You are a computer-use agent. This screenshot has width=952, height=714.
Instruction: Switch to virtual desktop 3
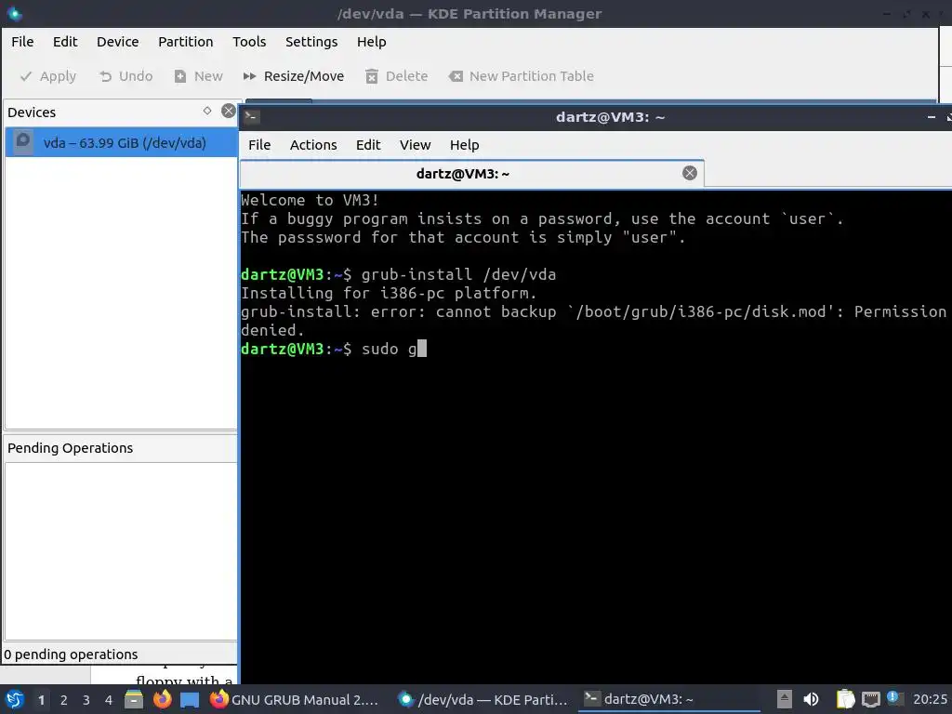86,700
